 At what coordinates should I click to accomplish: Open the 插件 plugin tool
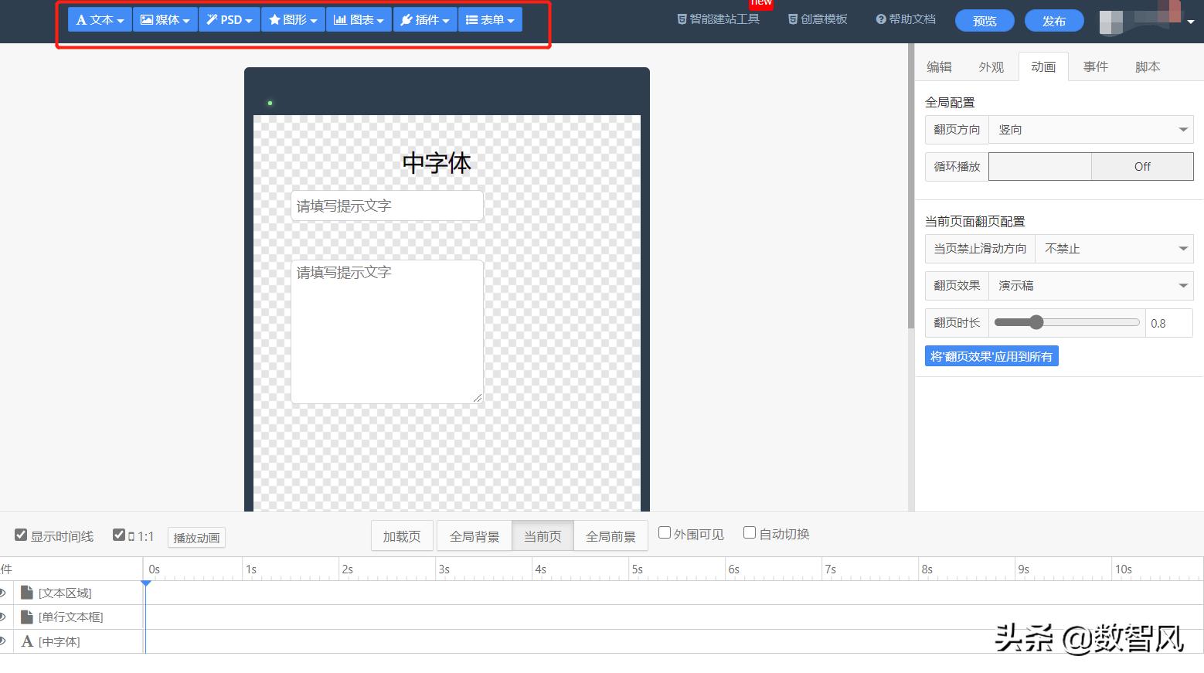tap(425, 19)
